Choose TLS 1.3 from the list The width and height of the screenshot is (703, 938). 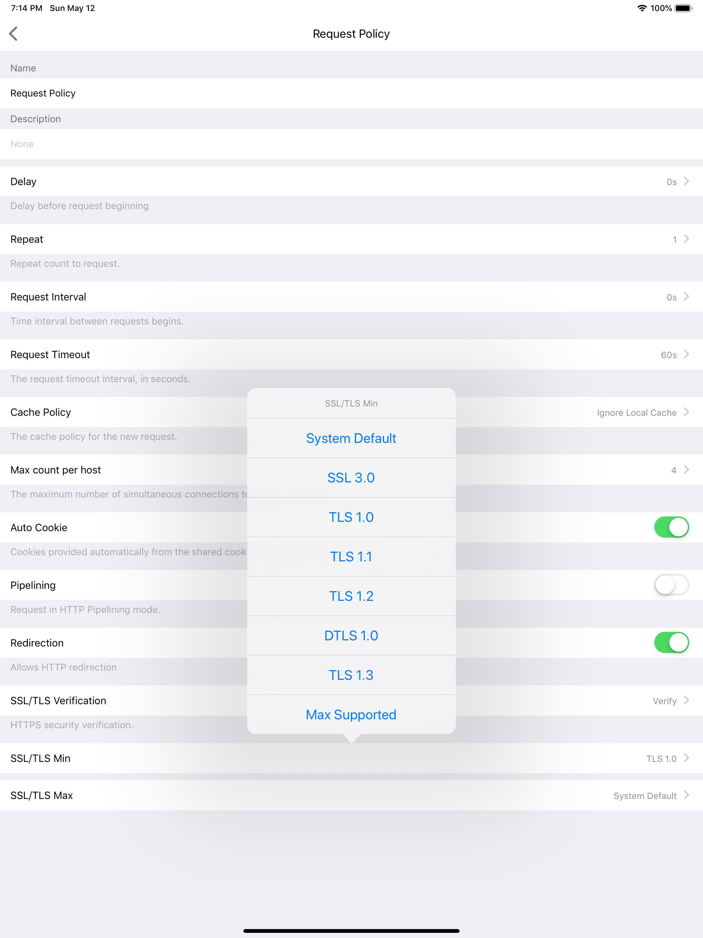click(x=351, y=675)
